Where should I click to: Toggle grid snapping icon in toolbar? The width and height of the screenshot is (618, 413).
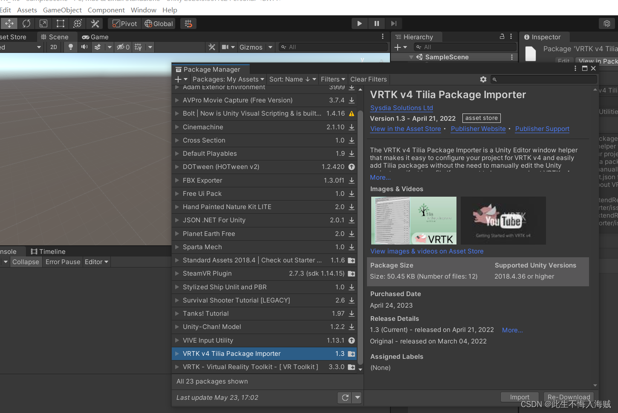pyautogui.click(x=188, y=23)
